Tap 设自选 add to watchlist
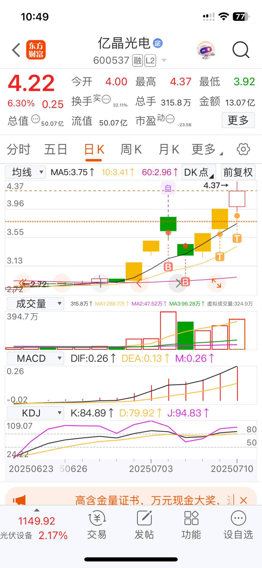 (x=238, y=525)
